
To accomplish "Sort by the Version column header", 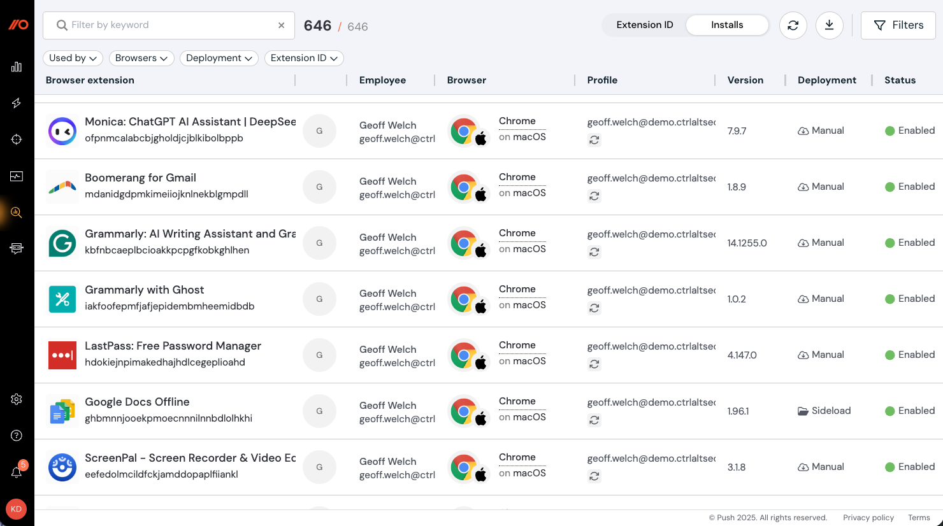I will tap(745, 80).
